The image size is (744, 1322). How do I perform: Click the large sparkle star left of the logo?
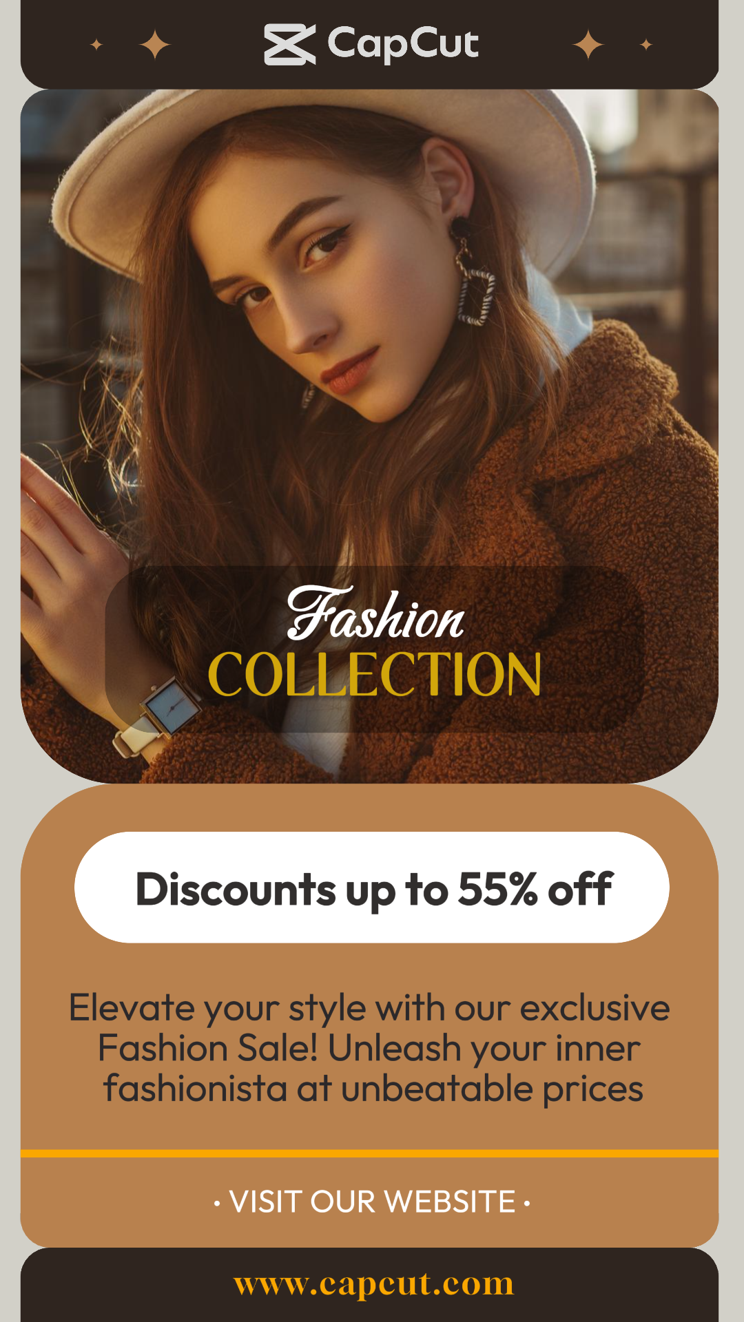point(155,45)
